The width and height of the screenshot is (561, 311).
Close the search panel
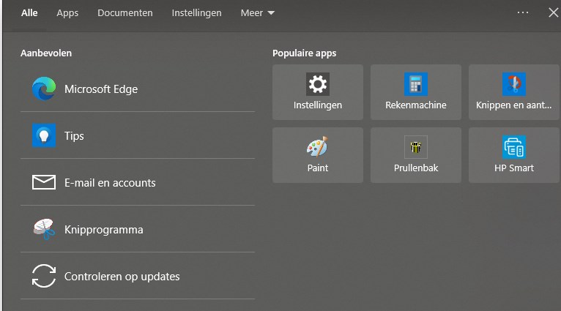click(x=553, y=12)
